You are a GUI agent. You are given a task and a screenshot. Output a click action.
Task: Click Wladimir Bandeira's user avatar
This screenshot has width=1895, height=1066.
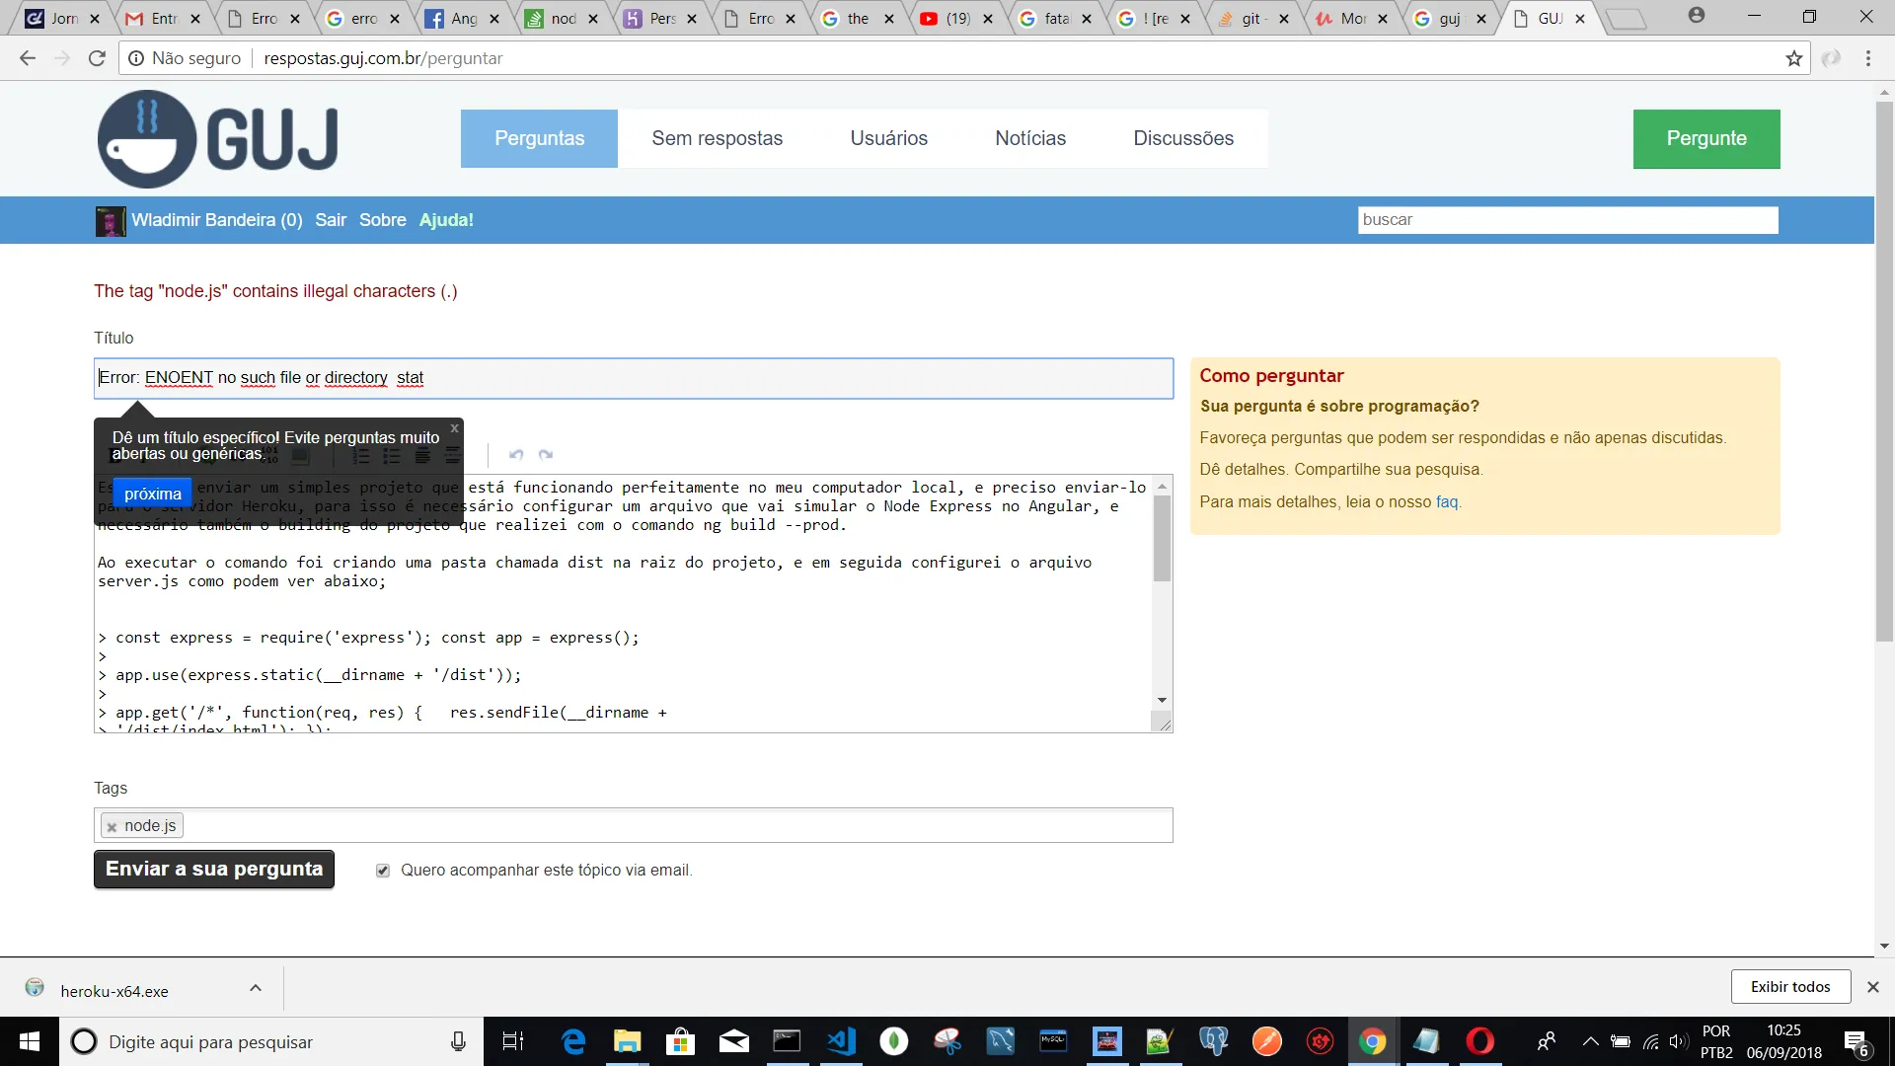[x=110, y=221]
